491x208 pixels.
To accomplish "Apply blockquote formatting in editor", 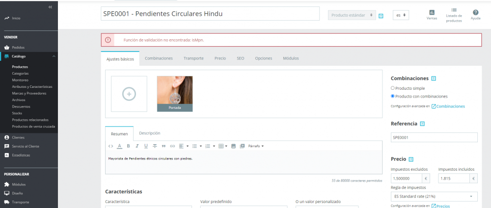I will click(164, 146).
